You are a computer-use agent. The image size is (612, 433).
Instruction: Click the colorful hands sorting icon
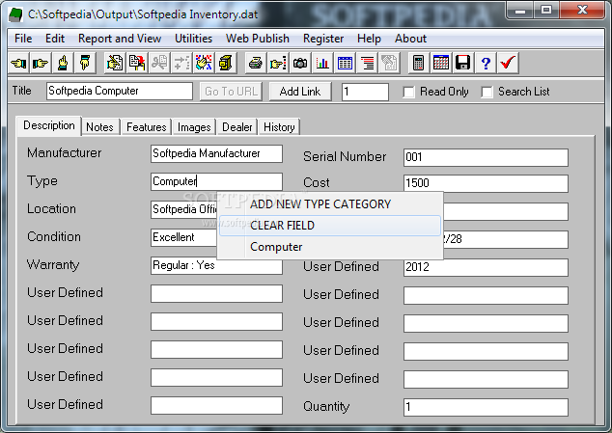pos(204,63)
